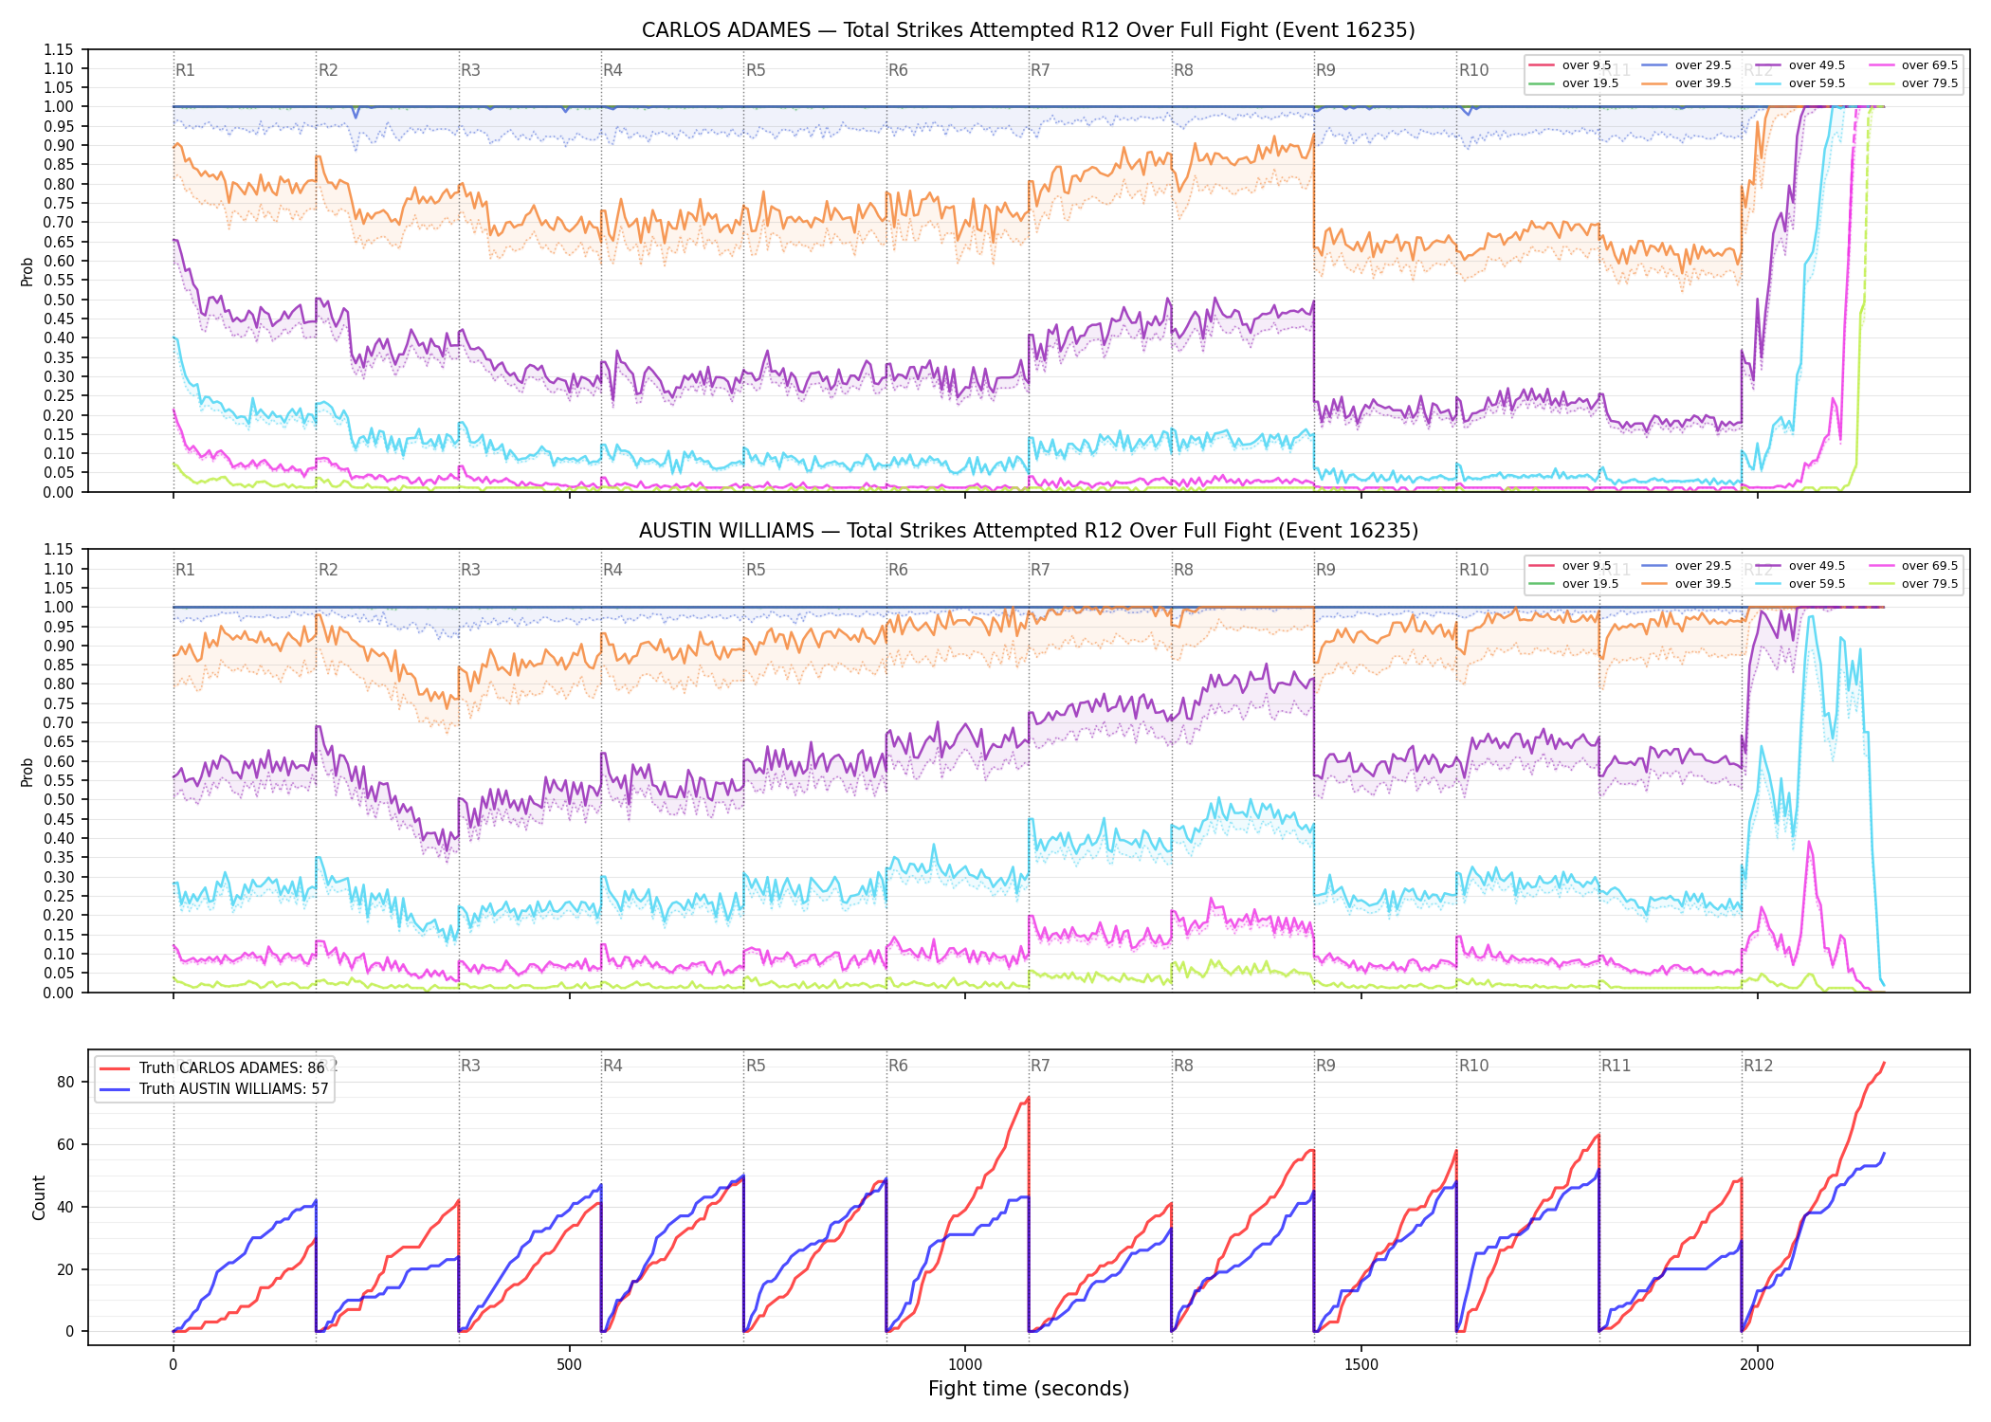Click the '60' tick on Count axis

[65, 1145]
